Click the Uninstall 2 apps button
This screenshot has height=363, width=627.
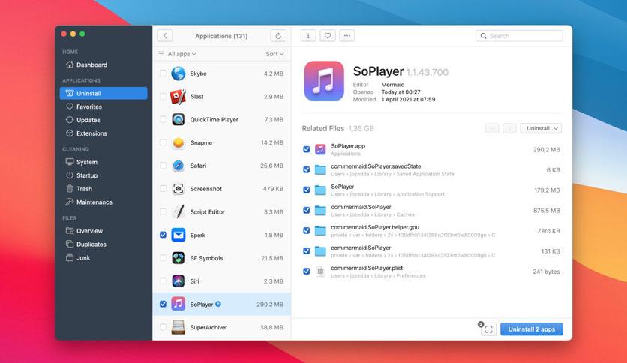coord(532,329)
